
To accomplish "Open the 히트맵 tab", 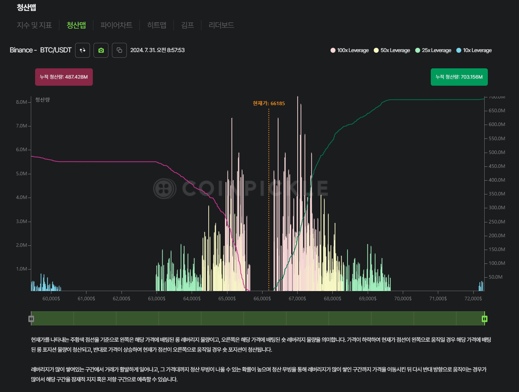I will click(x=157, y=25).
